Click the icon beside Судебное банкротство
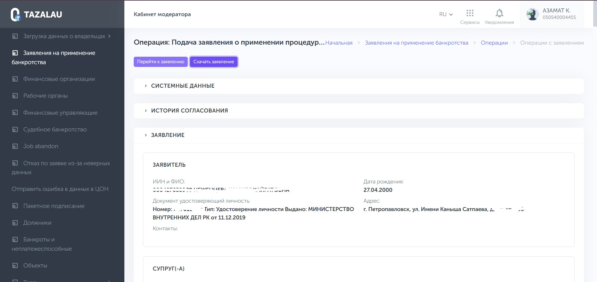Viewport: 597px width, 282px height. pyautogui.click(x=15, y=130)
